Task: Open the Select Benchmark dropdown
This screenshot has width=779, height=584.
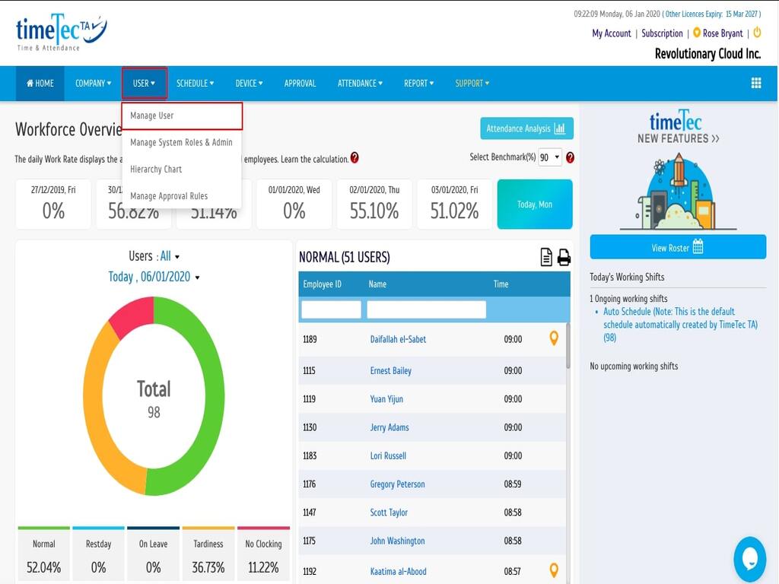Action: 549,157
